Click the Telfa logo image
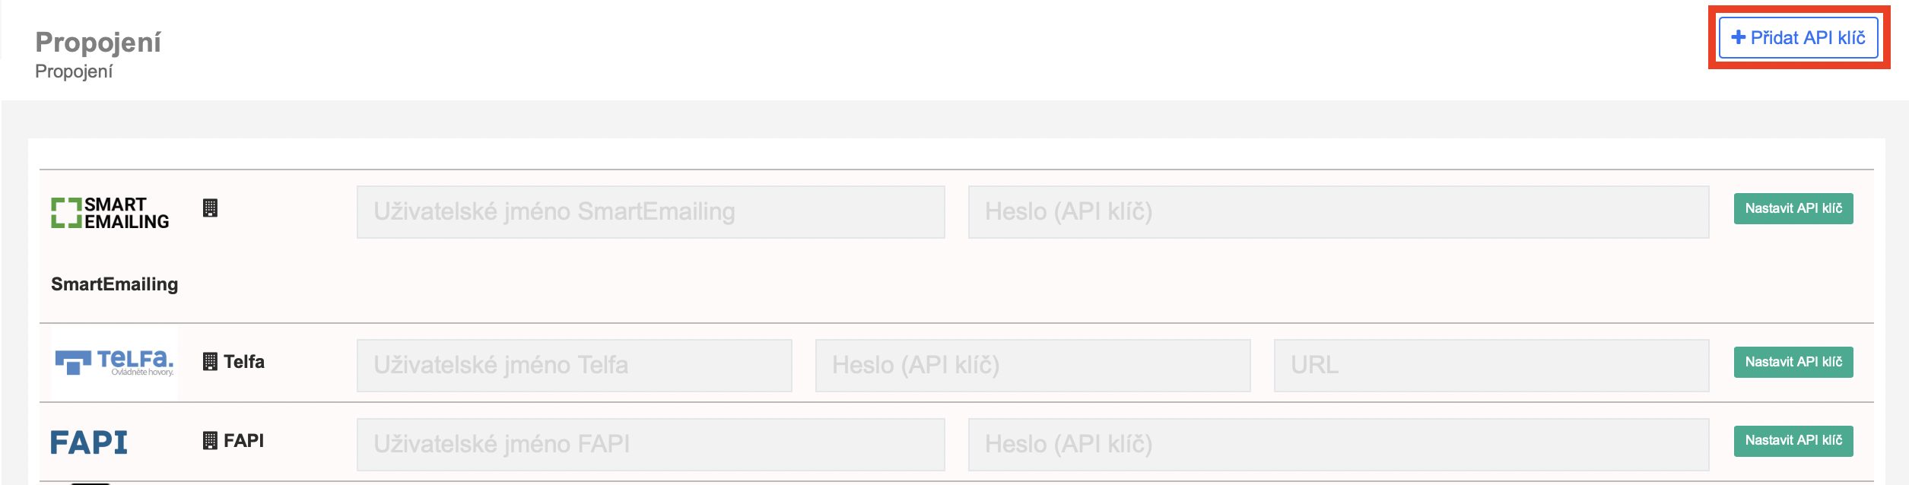This screenshot has height=485, width=1909. click(115, 363)
